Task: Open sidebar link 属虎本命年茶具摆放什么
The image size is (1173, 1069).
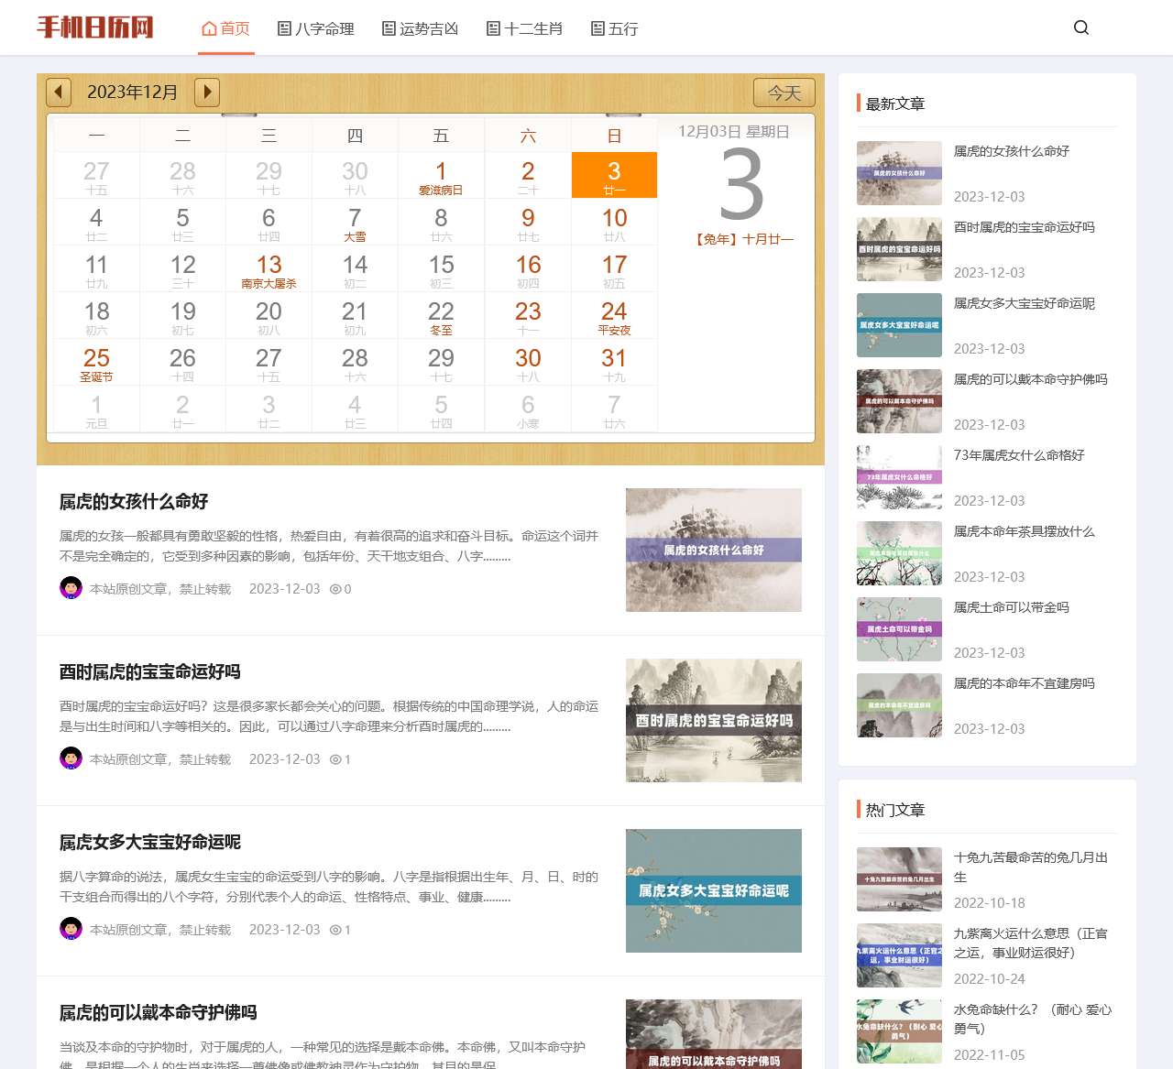Action: (x=1025, y=531)
